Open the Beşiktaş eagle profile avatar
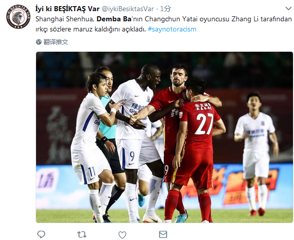This screenshot has height=240, width=294. coord(18,16)
